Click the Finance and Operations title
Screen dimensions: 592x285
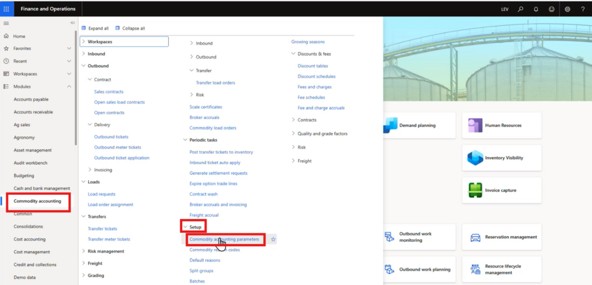click(x=48, y=9)
